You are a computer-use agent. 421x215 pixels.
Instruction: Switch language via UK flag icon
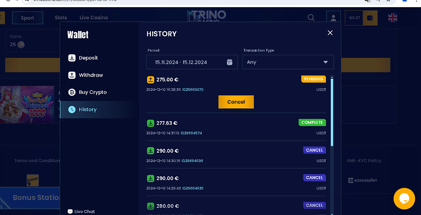pos(393,18)
